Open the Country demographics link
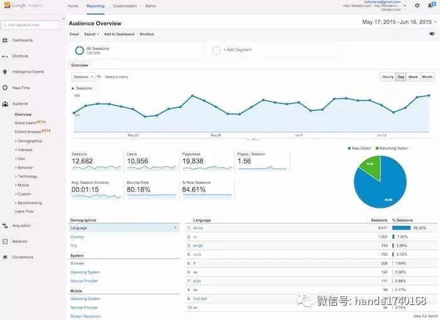440x320 pixels. click(x=77, y=237)
